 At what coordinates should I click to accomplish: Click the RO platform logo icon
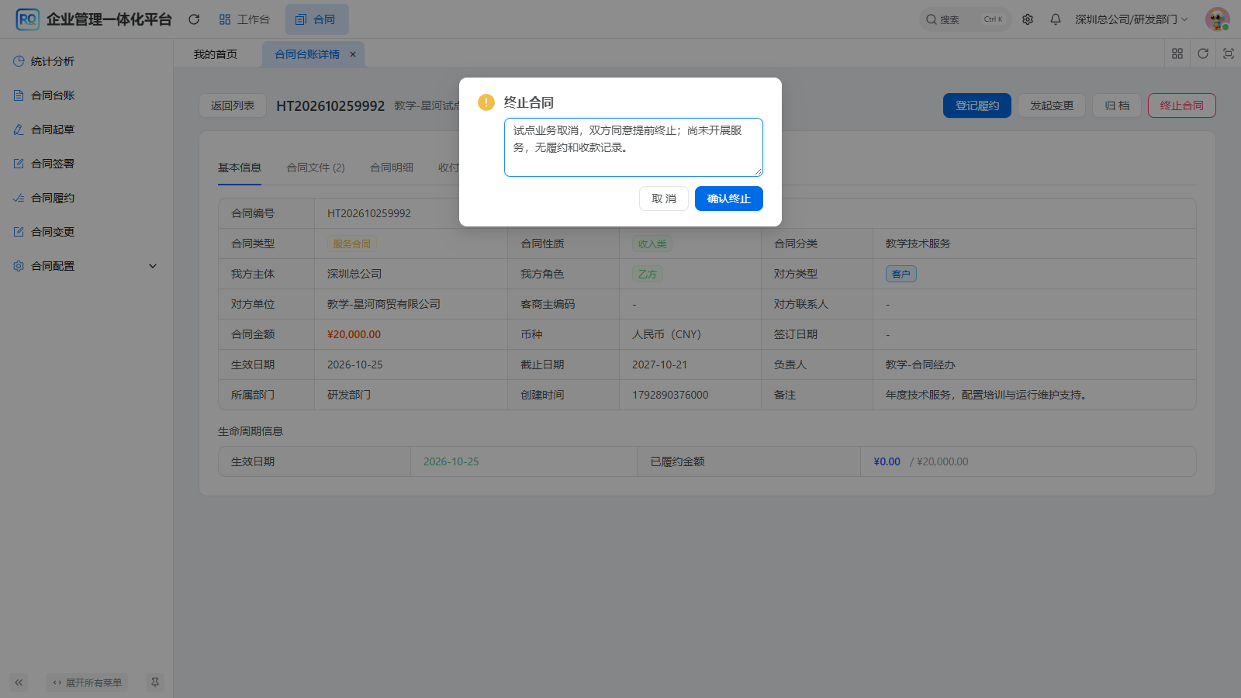click(x=27, y=19)
